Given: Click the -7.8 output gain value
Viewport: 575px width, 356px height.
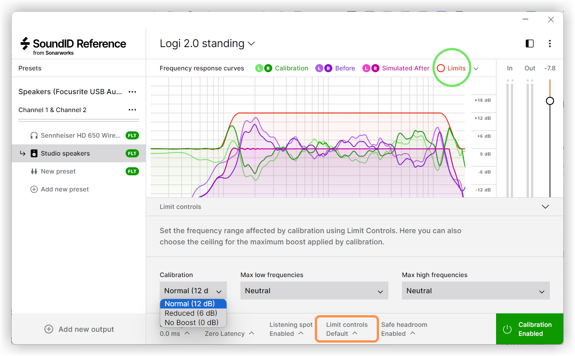Looking at the screenshot, I should point(550,68).
